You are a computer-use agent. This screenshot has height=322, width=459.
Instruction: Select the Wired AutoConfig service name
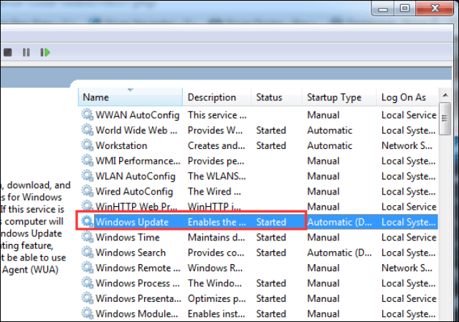point(134,191)
